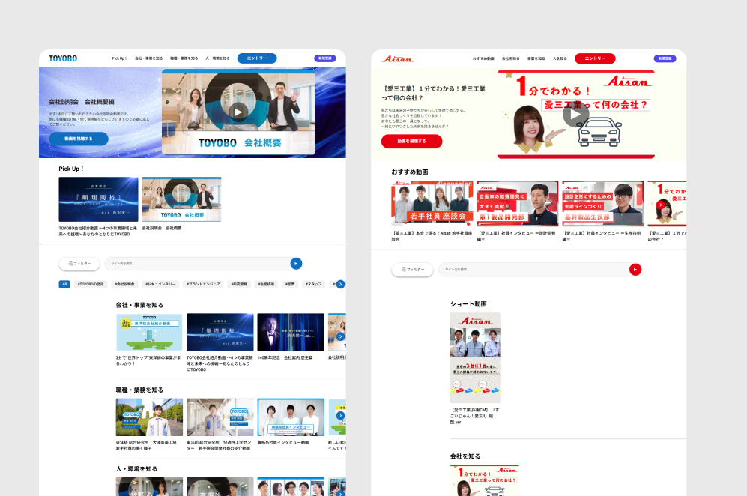Open the フィルター dropdown on the Aisan page
Viewport: 747px width, 496px height.
pyautogui.click(x=412, y=270)
